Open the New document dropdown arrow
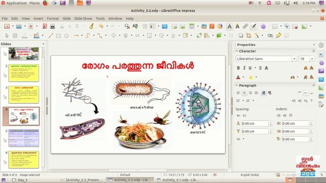Image resolution: width=326 pixels, height=183 pixels. 13,26
